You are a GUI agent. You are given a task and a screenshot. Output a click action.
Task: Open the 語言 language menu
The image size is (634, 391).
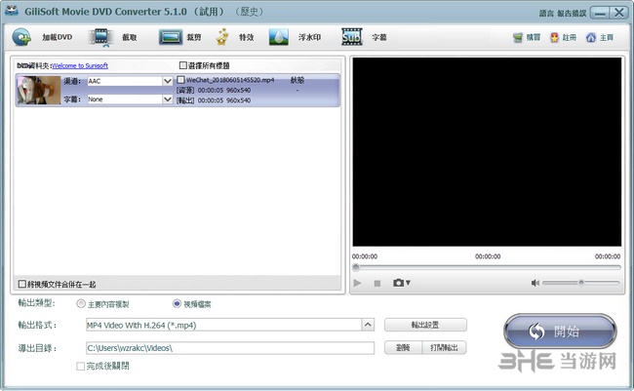[x=546, y=14]
